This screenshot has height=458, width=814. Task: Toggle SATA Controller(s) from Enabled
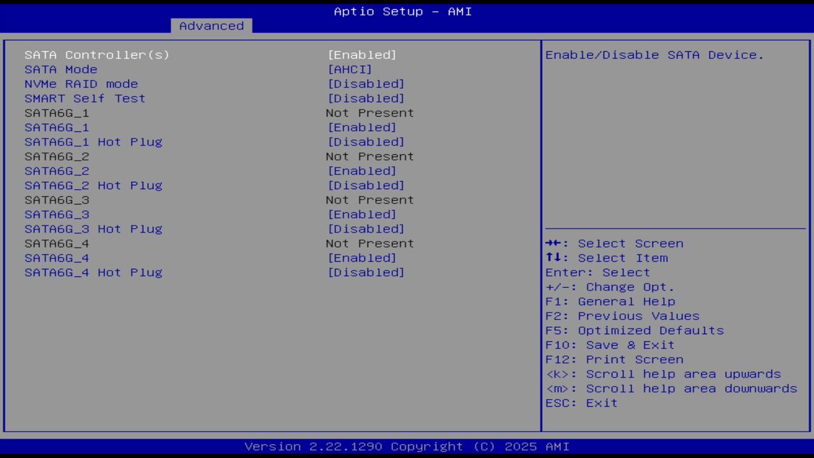[x=362, y=55]
